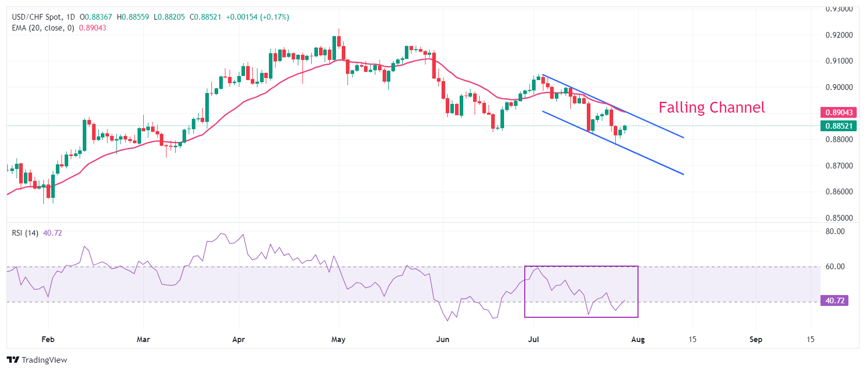The image size is (866, 371).
Task: Click the purple rectangle on RSI pane
Action: (581, 291)
